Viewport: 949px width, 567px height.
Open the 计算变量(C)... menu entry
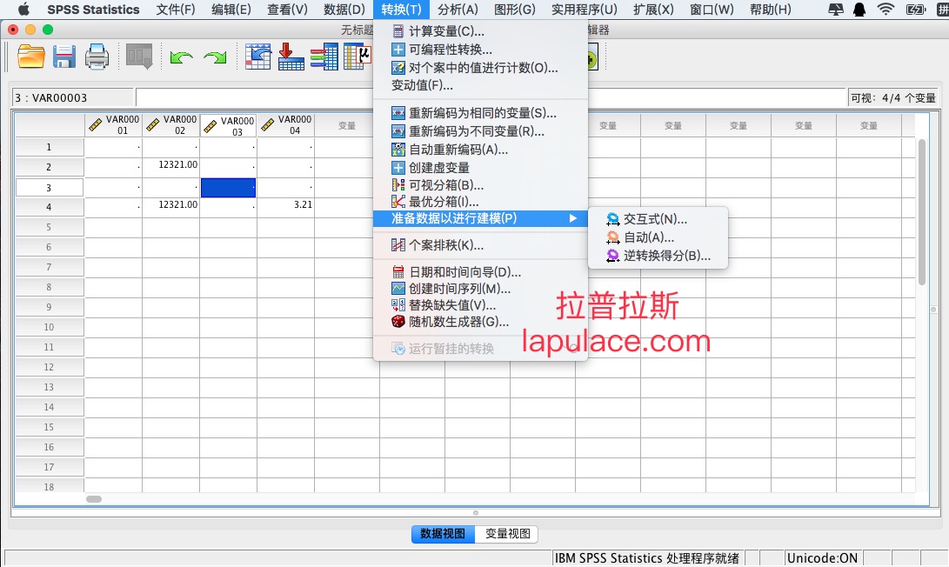[x=480, y=31]
